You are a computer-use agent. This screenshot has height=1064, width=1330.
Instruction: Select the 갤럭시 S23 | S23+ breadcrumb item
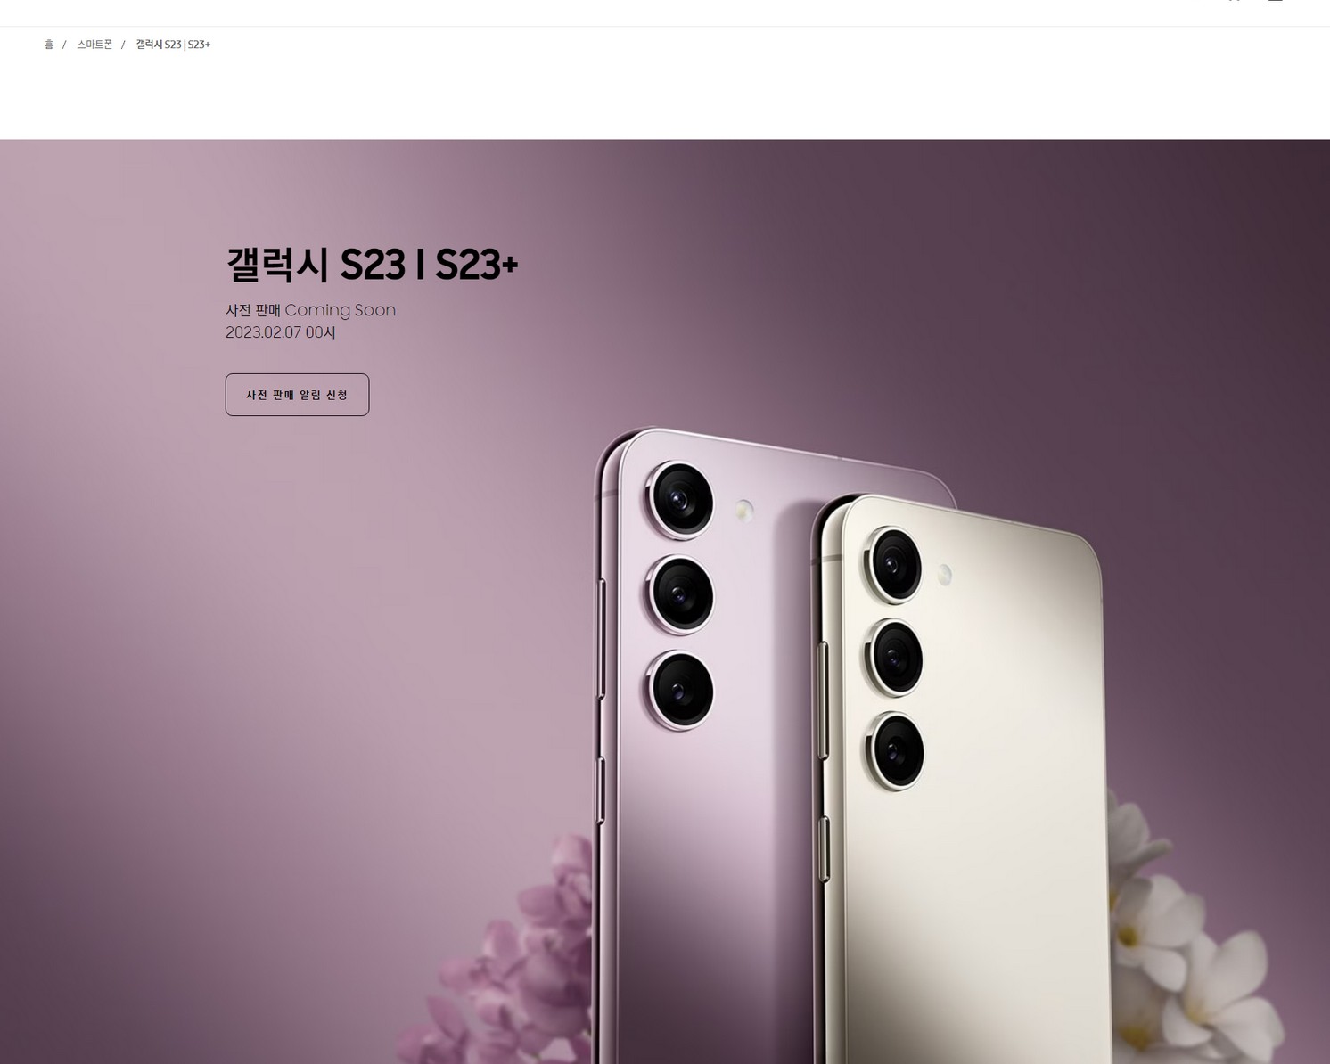[x=173, y=45]
